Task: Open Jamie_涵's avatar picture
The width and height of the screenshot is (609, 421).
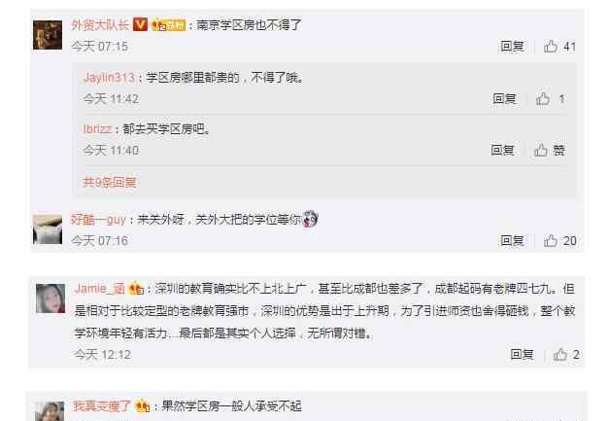Action: point(51,298)
